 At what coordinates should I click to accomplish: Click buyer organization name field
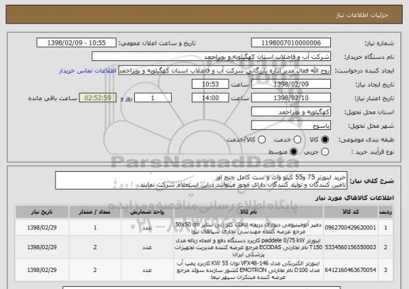pos(212,57)
